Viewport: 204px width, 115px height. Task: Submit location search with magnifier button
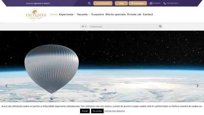coord(160,26)
